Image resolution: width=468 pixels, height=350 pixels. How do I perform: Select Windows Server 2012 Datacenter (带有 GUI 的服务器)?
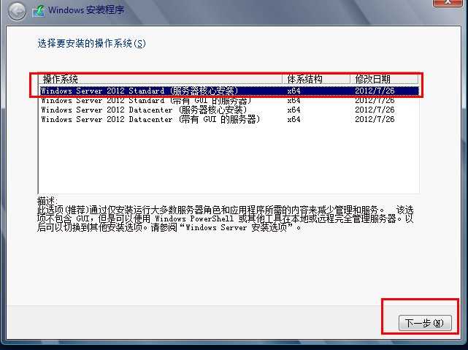pyautogui.click(x=229, y=119)
